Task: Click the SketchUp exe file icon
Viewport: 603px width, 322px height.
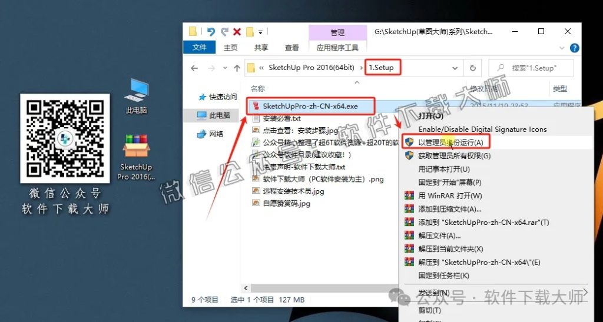Action: [256, 106]
